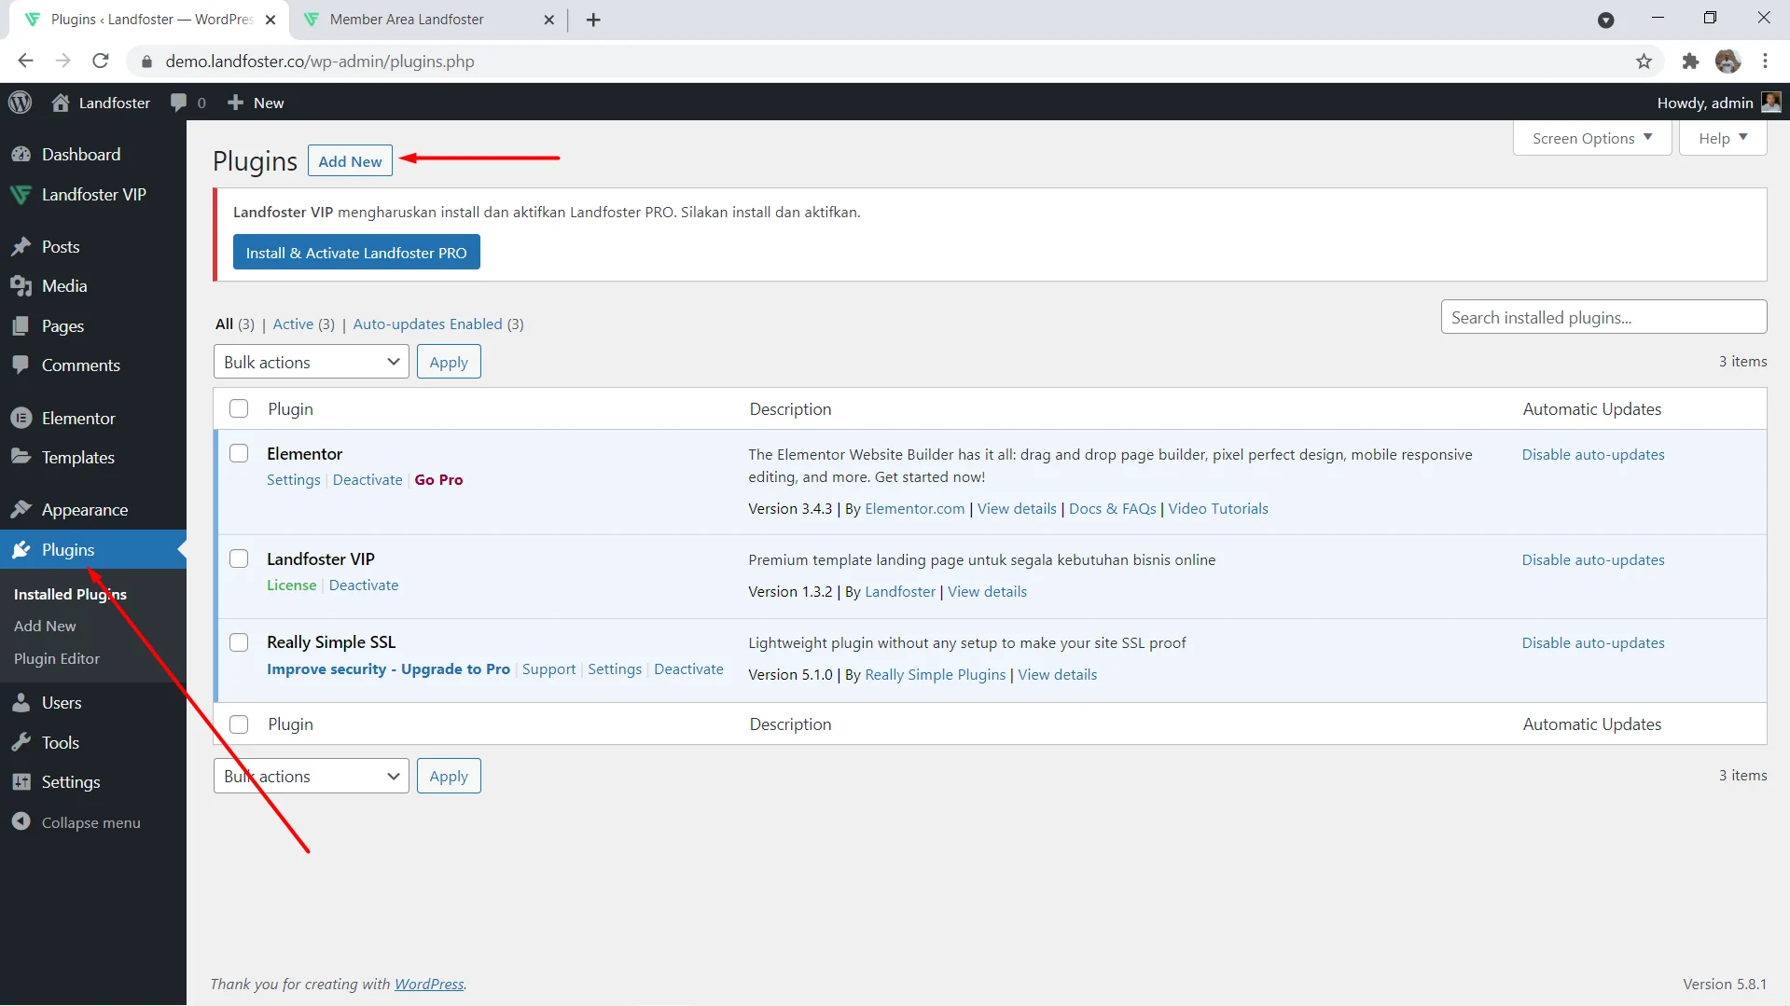The width and height of the screenshot is (1790, 1006).
Task: Click the Landfoster home icon in admin bar
Action: pyautogui.click(x=61, y=103)
